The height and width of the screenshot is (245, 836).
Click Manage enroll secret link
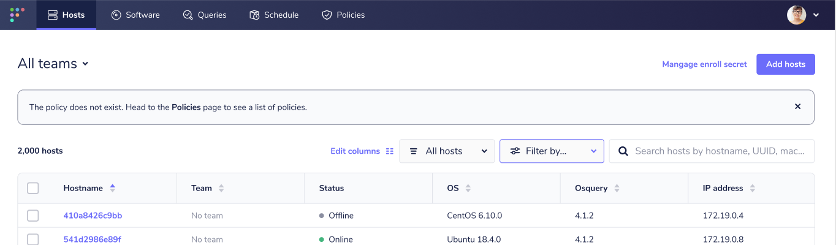pyautogui.click(x=704, y=64)
